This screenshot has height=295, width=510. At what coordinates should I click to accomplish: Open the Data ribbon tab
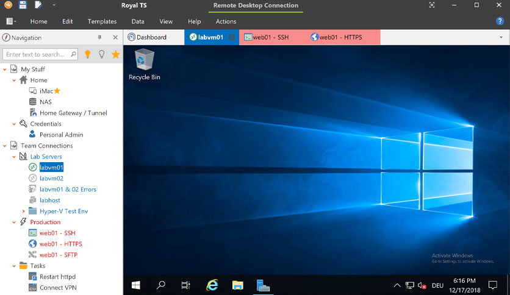pyautogui.click(x=138, y=21)
